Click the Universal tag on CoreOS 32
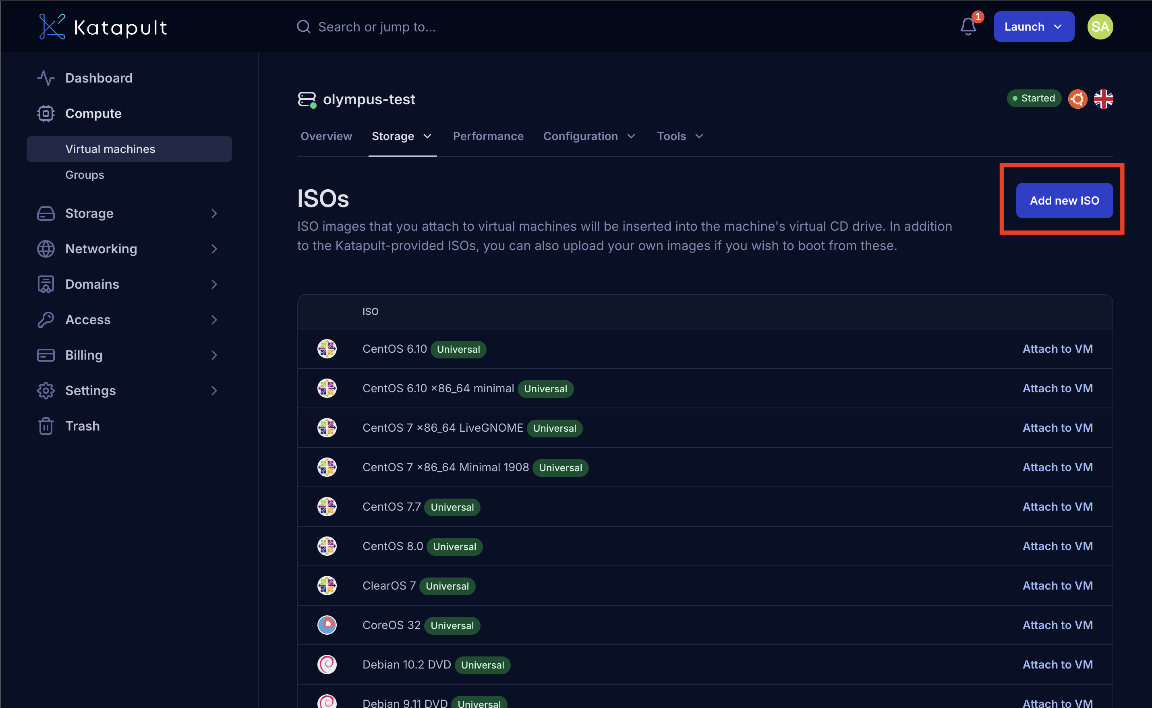1152x708 pixels. [452, 625]
